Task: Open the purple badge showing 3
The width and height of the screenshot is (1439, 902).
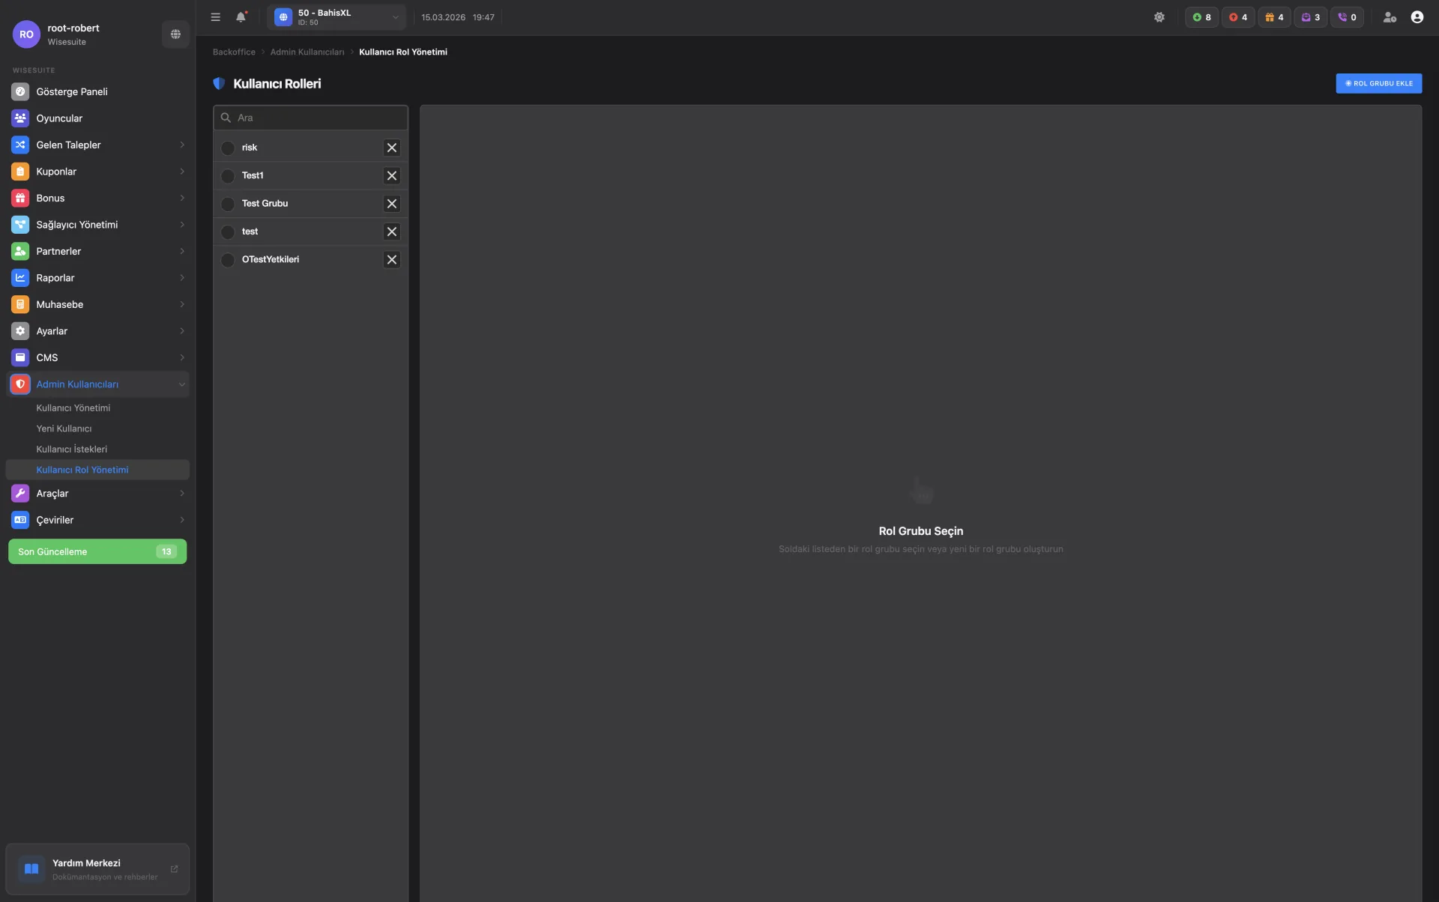Action: [x=1310, y=17]
